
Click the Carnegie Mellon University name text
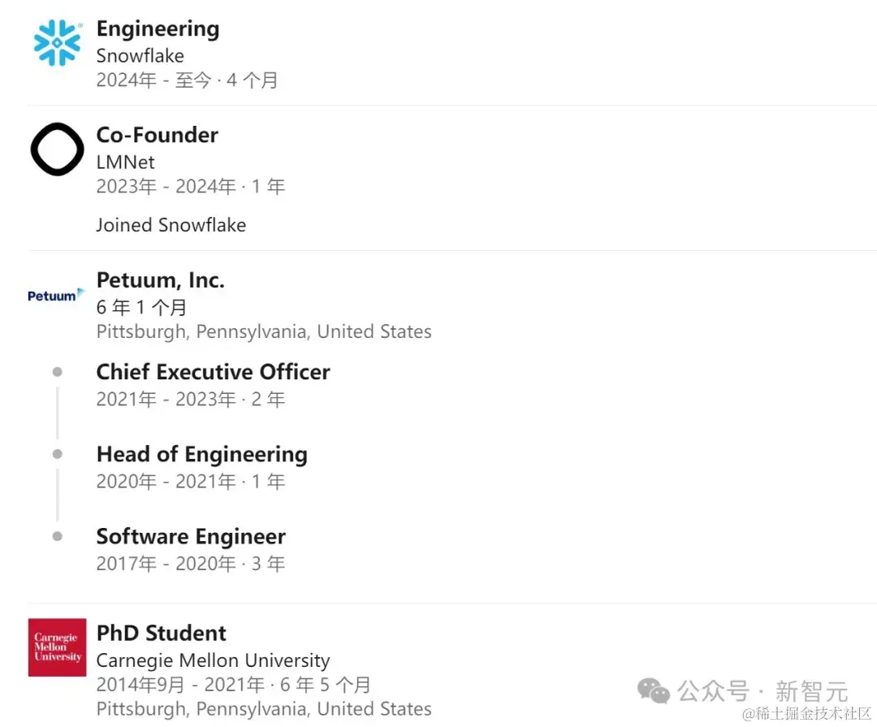click(213, 660)
